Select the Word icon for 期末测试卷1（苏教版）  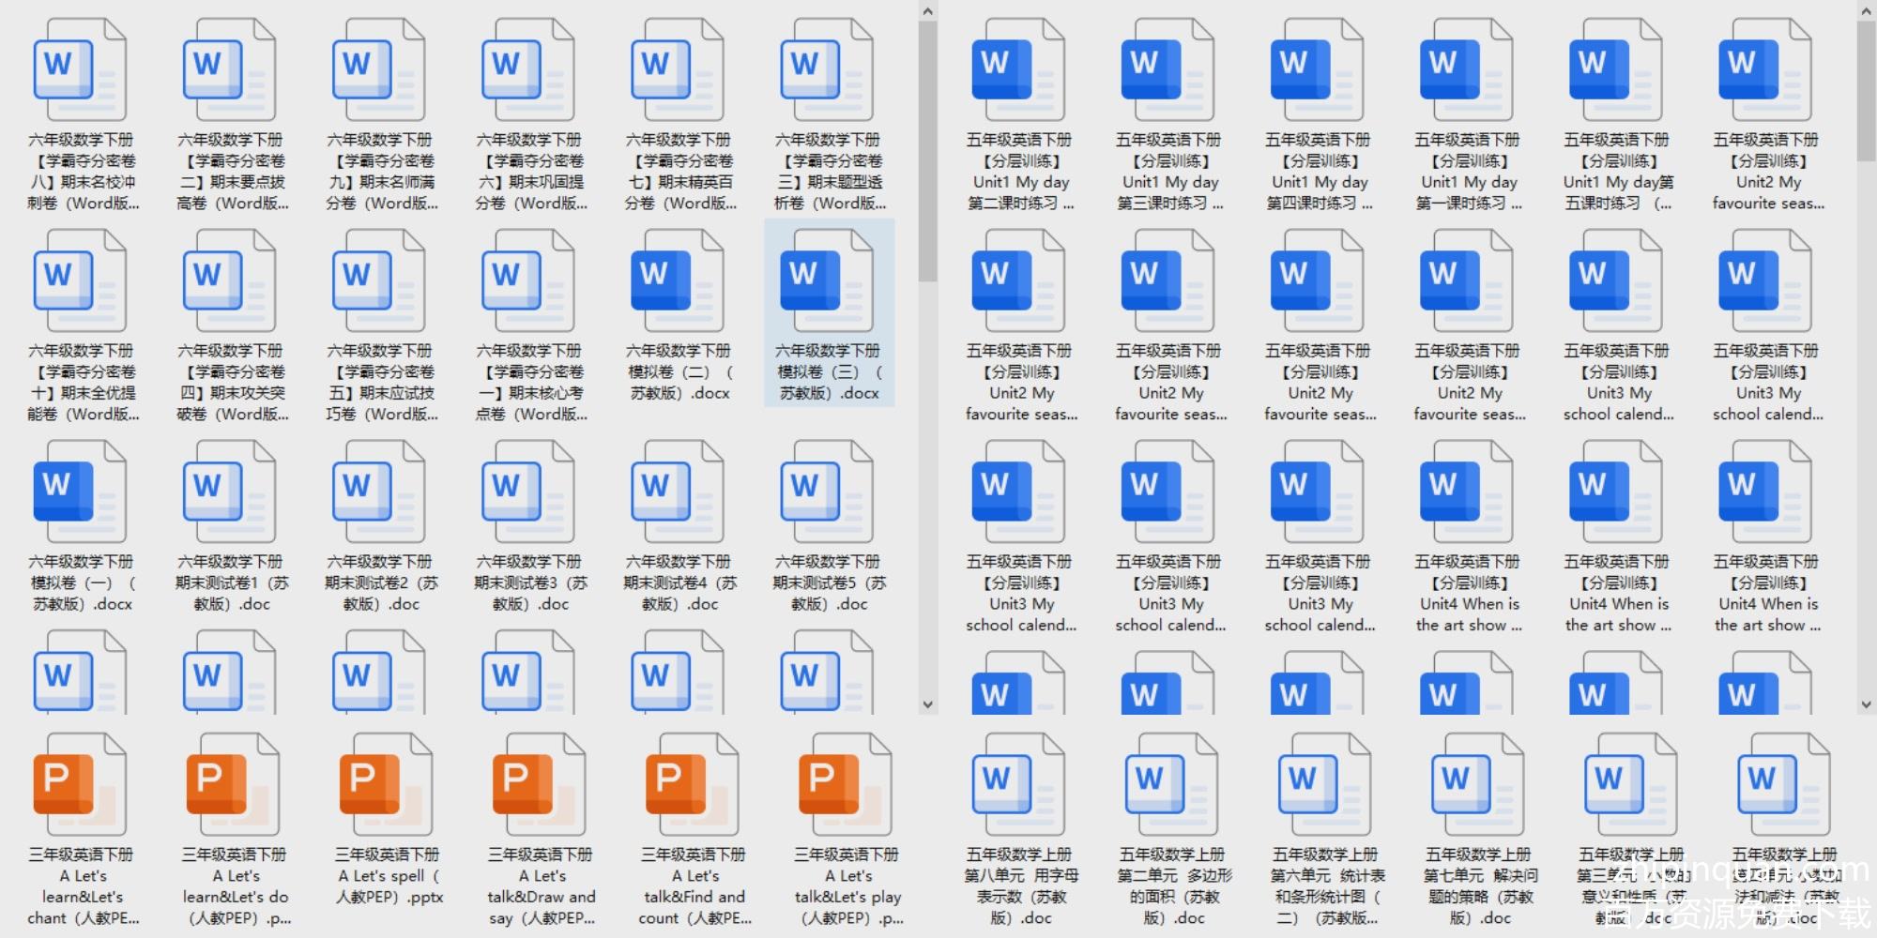pyautogui.click(x=229, y=492)
